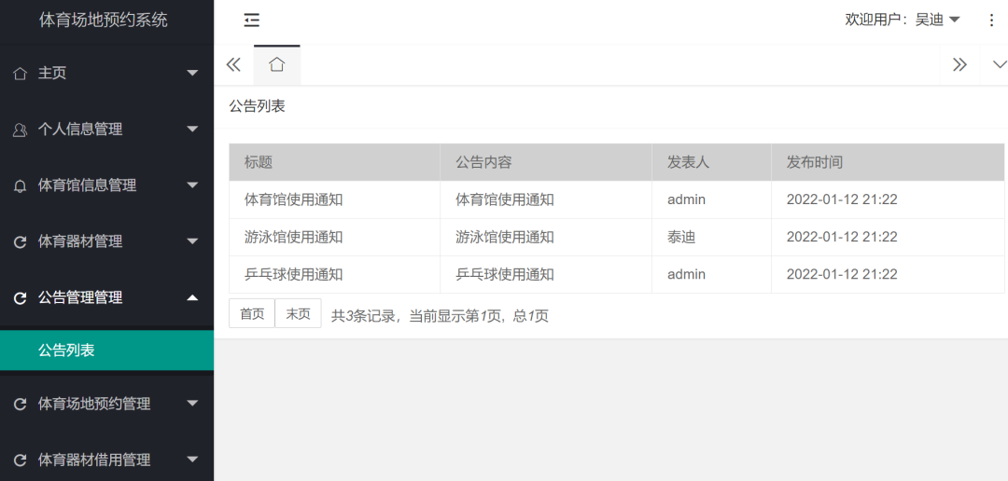Screen dimensions: 1008x481
Task: Click the home tab icon
Action: (277, 64)
